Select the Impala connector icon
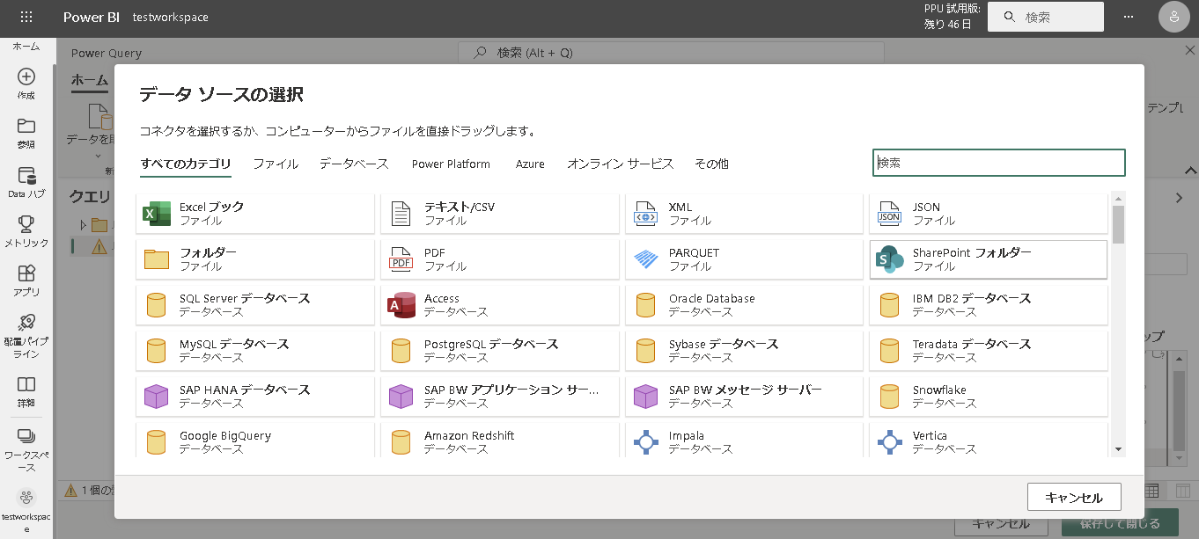This screenshot has height=539, width=1199. click(645, 442)
